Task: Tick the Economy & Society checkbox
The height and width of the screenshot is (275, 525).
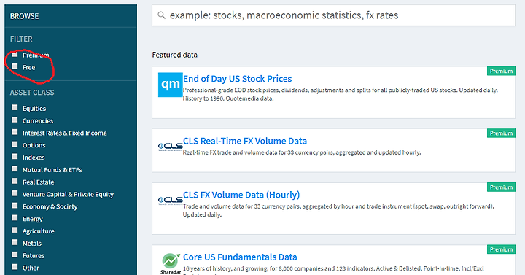Action: 15,206
